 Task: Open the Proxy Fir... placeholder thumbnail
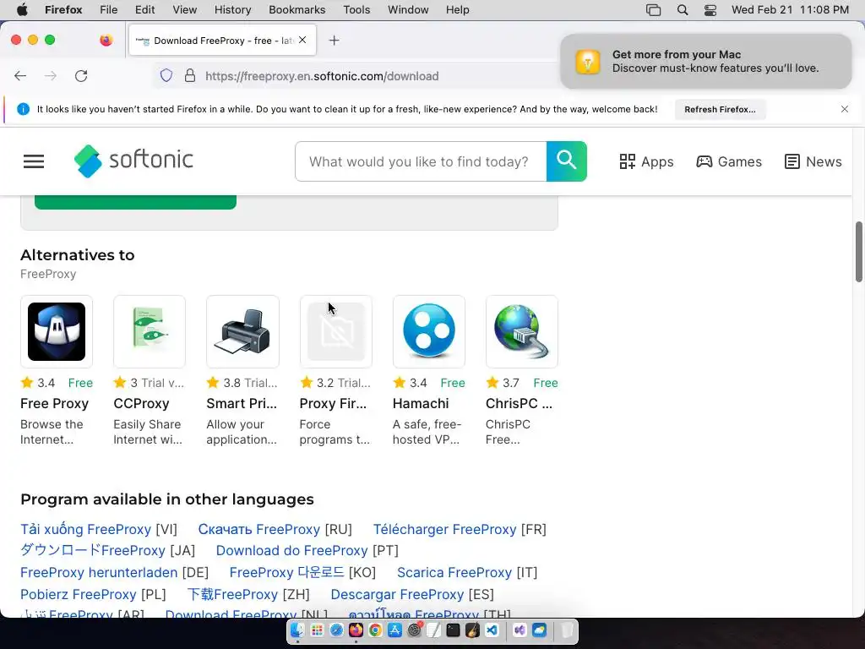[336, 331]
